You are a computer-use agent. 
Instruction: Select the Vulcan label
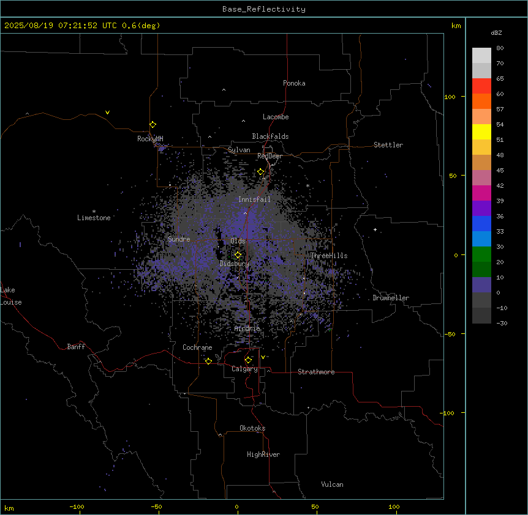click(332, 484)
